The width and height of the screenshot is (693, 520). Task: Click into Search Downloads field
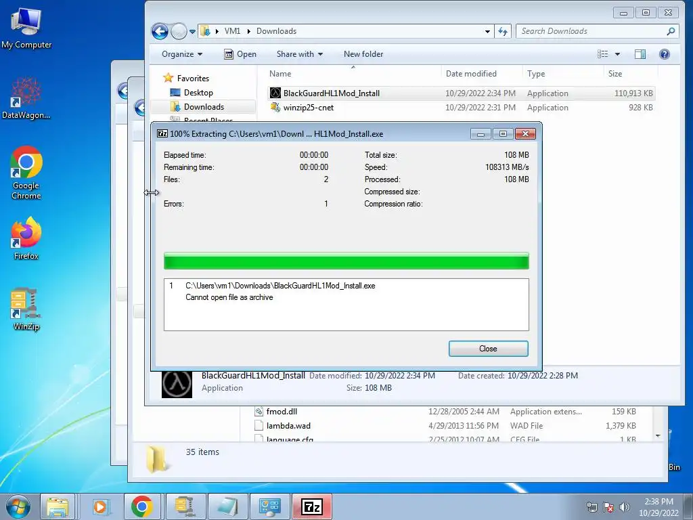[x=591, y=31]
